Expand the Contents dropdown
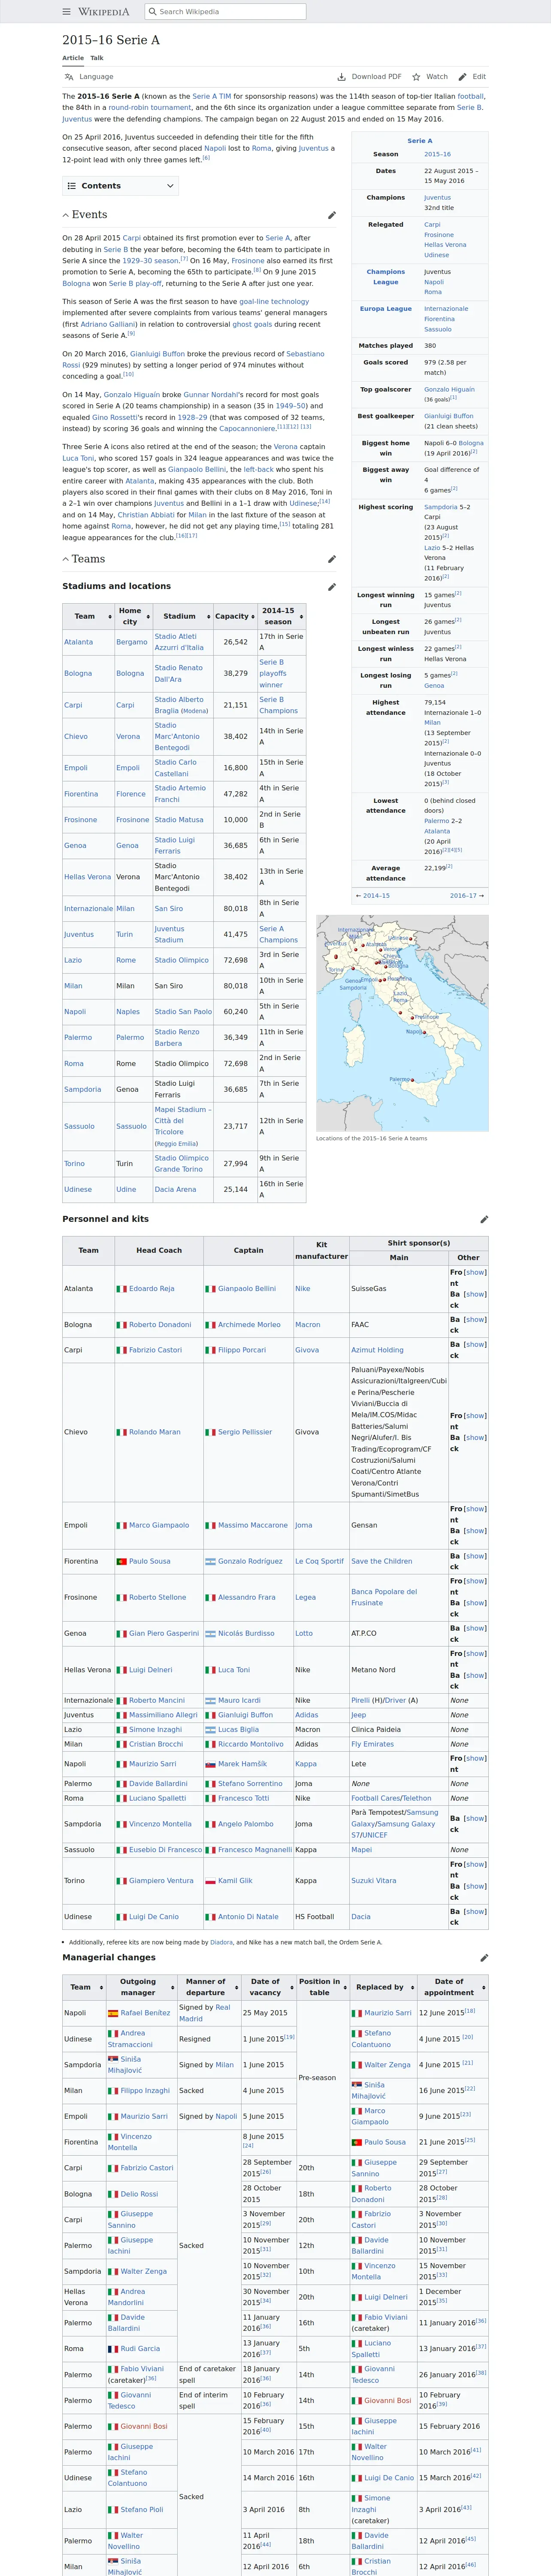This screenshot has width=551, height=2576. [120, 186]
